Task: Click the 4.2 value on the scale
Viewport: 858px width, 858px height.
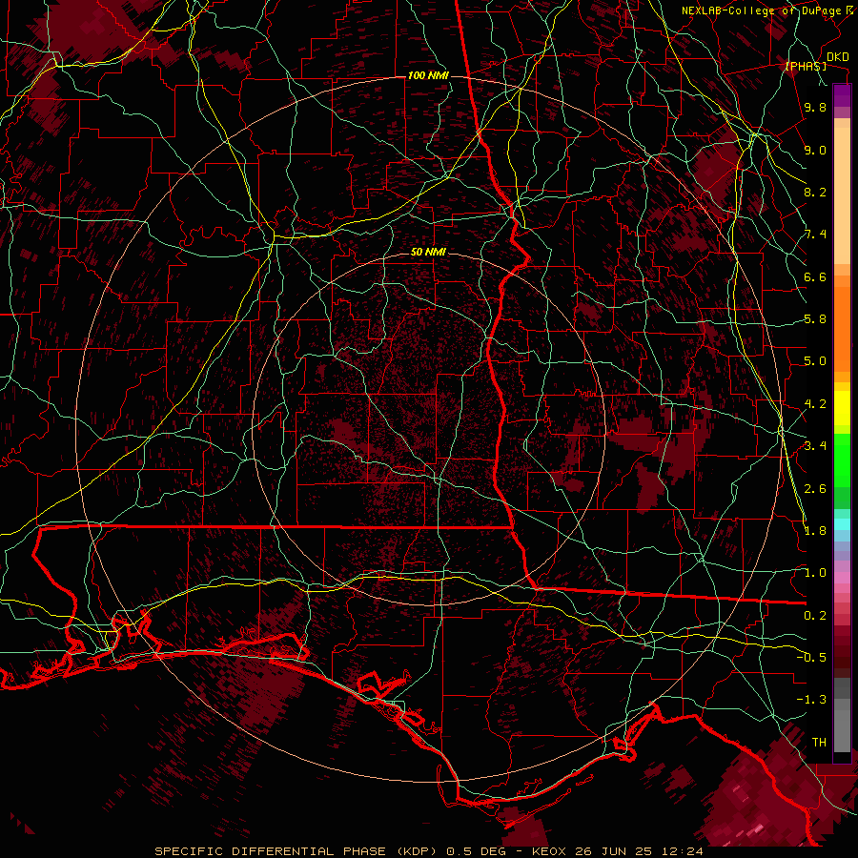Action: coord(815,404)
